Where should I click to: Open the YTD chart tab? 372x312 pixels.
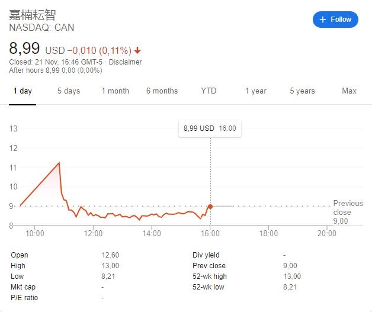[209, 91]
